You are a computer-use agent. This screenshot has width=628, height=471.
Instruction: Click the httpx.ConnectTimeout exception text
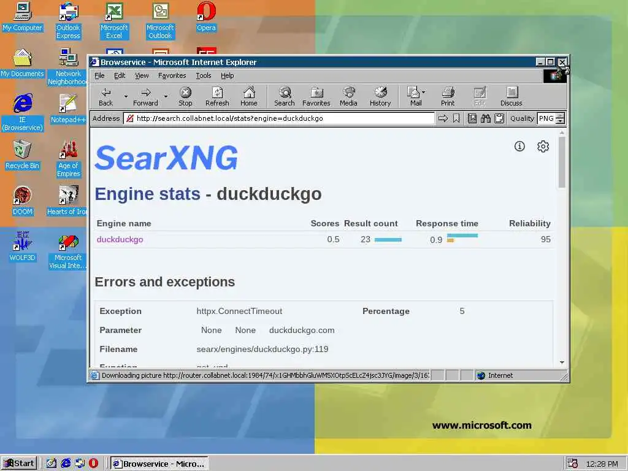pyautogui.click(x=239, y=311)
